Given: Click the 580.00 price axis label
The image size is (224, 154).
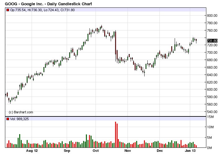Looking at the screenshot, I should (212, 97).
